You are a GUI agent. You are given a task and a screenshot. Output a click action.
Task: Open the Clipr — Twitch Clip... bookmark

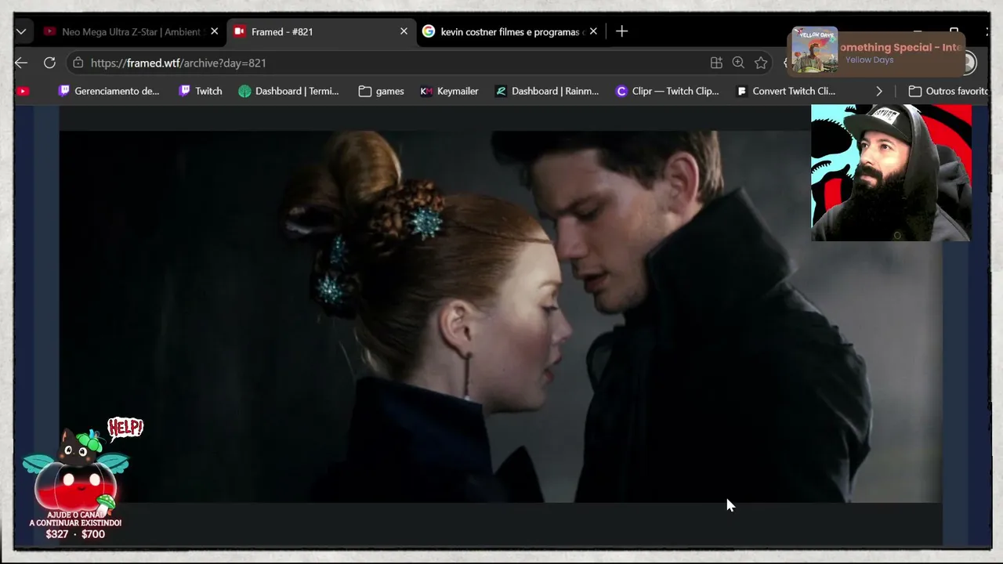point(667,91)
